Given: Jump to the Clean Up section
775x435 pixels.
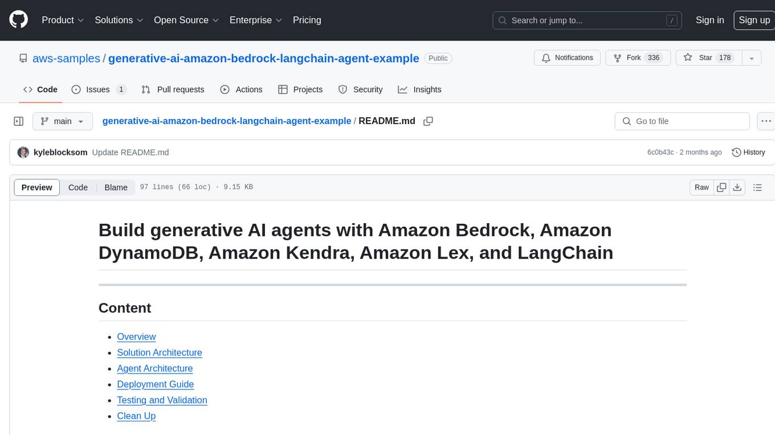Looking at the screenshot, I should (136, 416).
